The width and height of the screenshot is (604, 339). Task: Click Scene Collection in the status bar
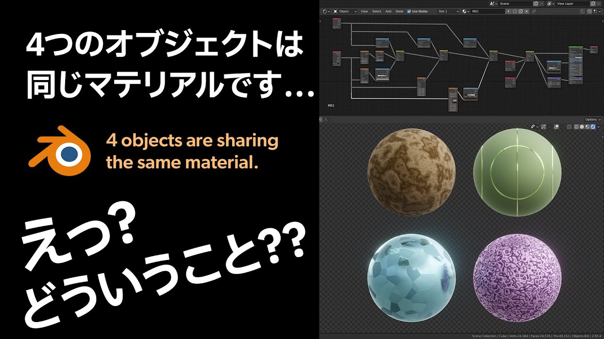tap(484, 336)
